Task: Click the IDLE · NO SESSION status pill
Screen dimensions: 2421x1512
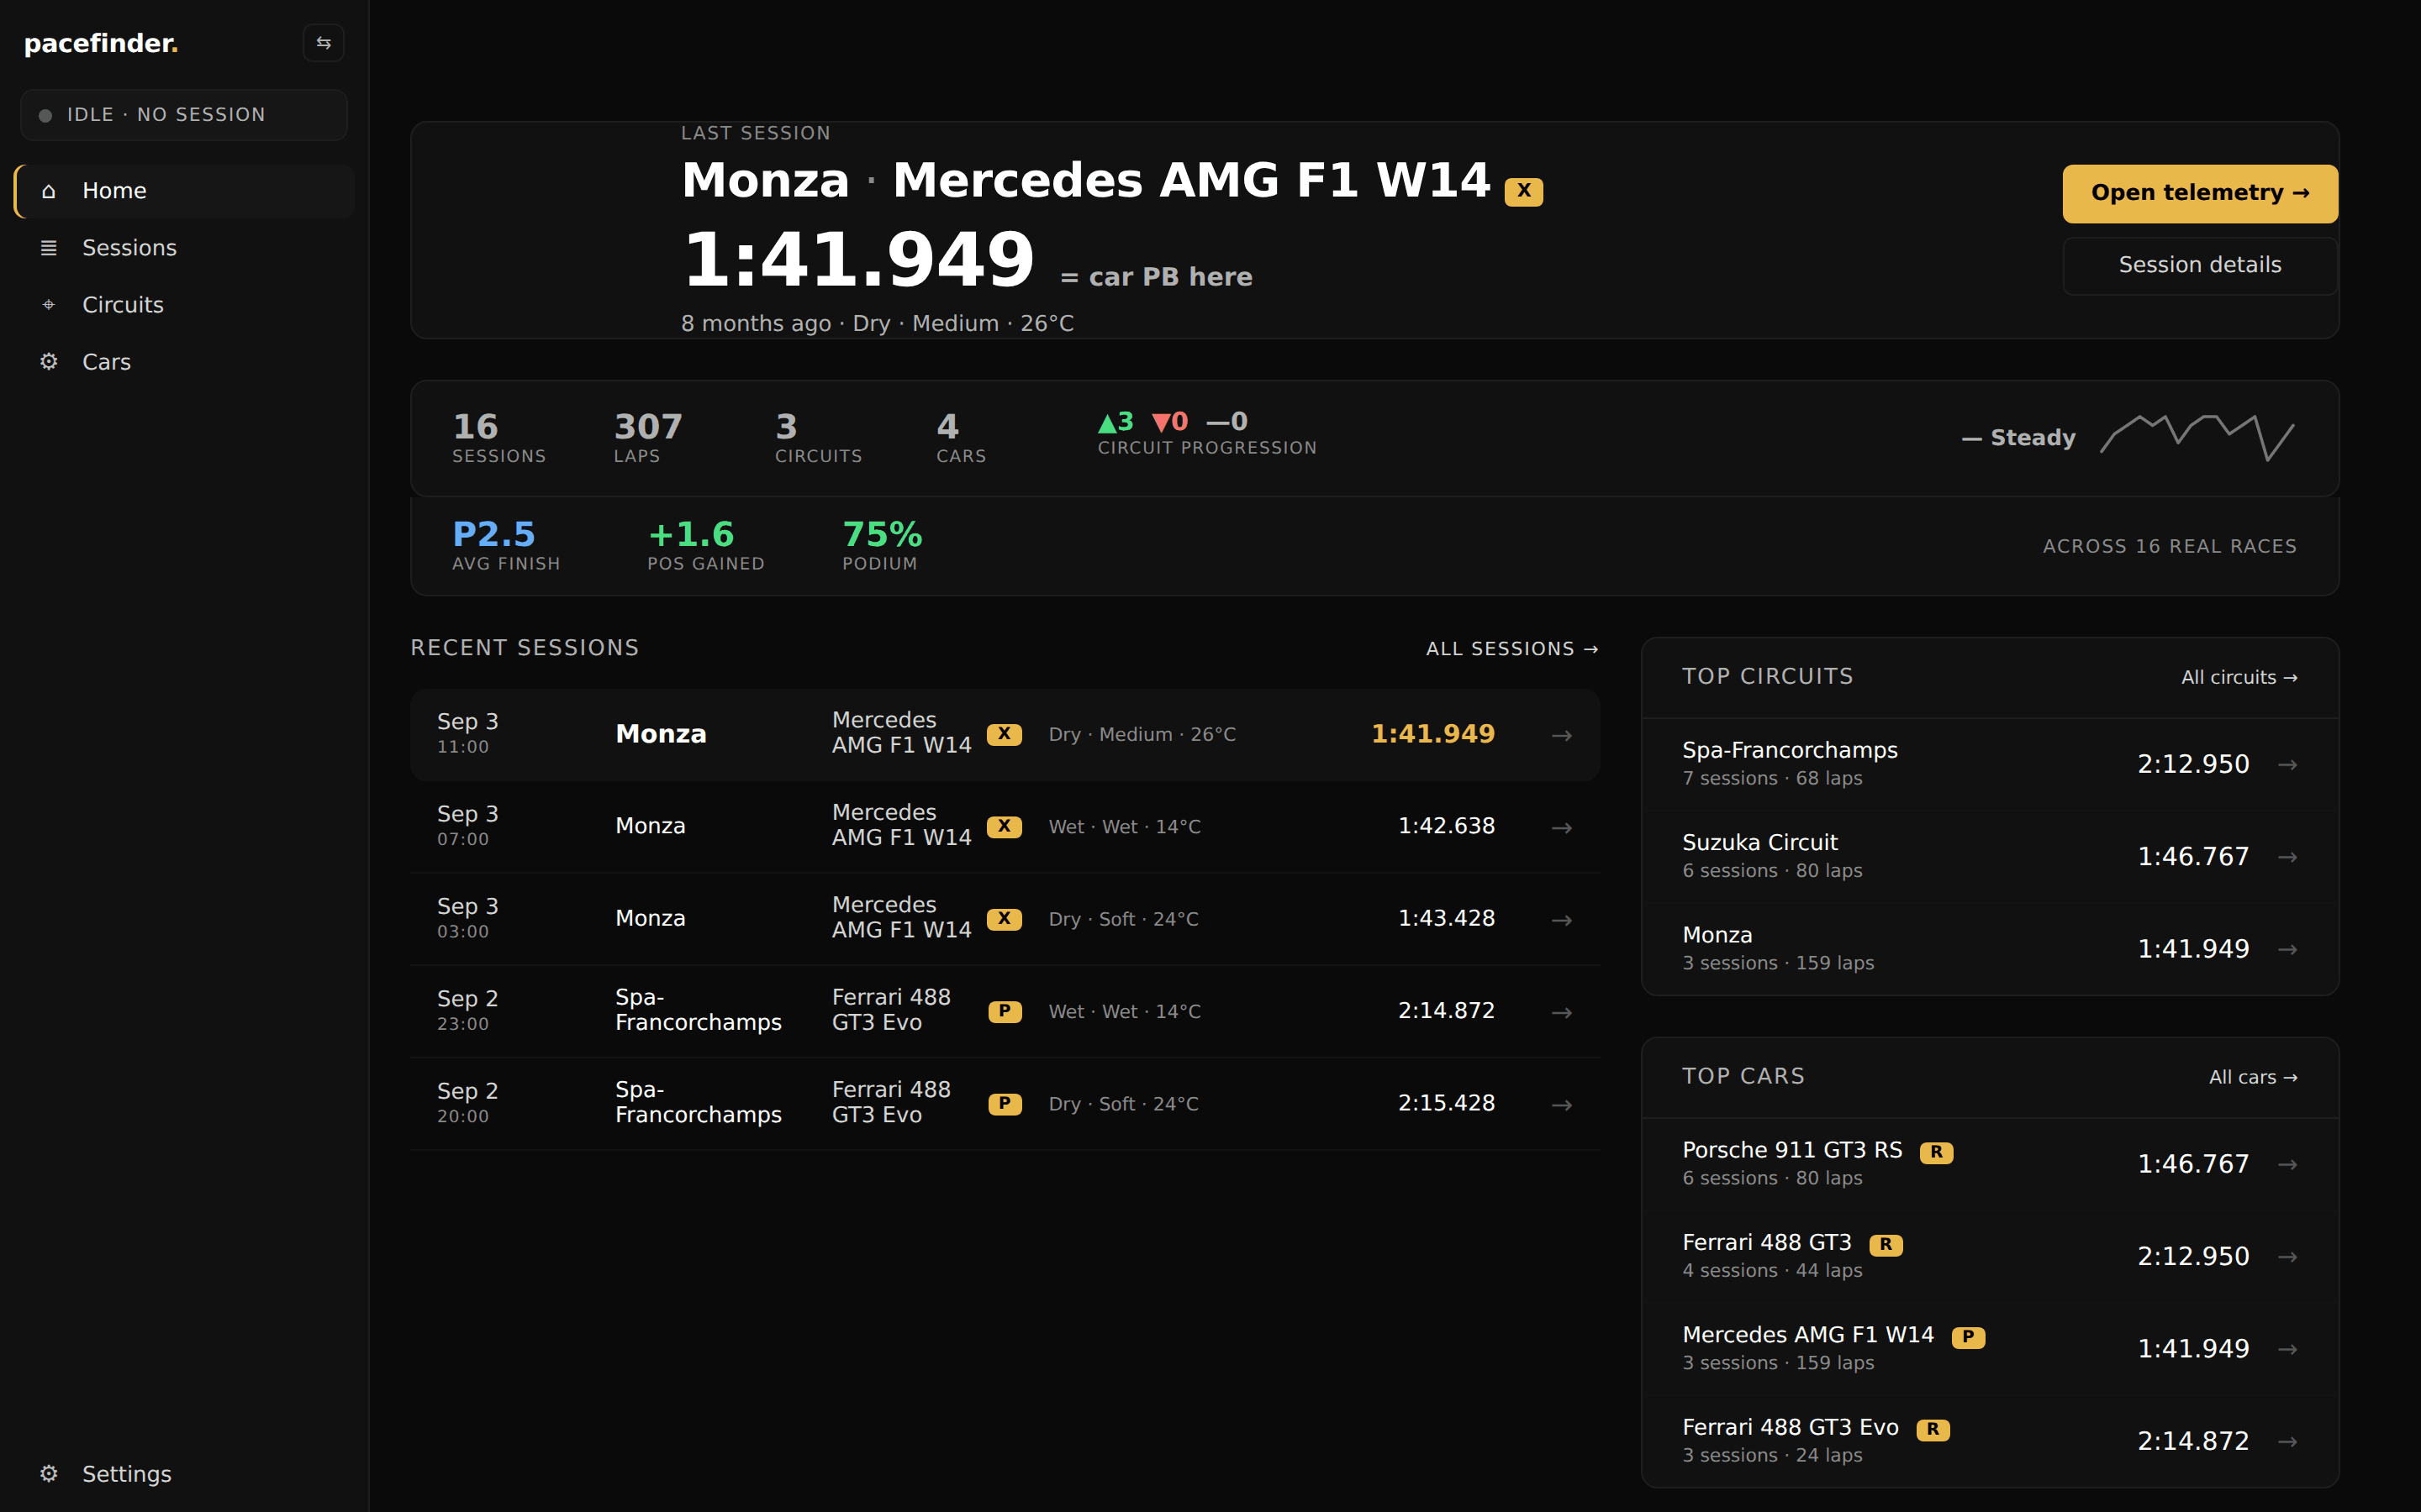Action: click(184, 115)
